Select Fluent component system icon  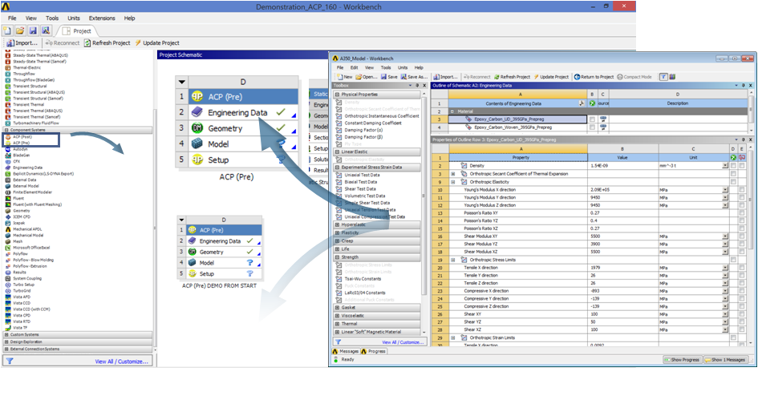point(8,199)
